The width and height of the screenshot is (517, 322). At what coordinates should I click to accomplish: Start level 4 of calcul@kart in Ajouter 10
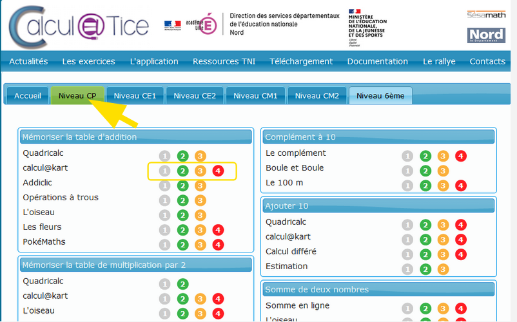[461, 240]
